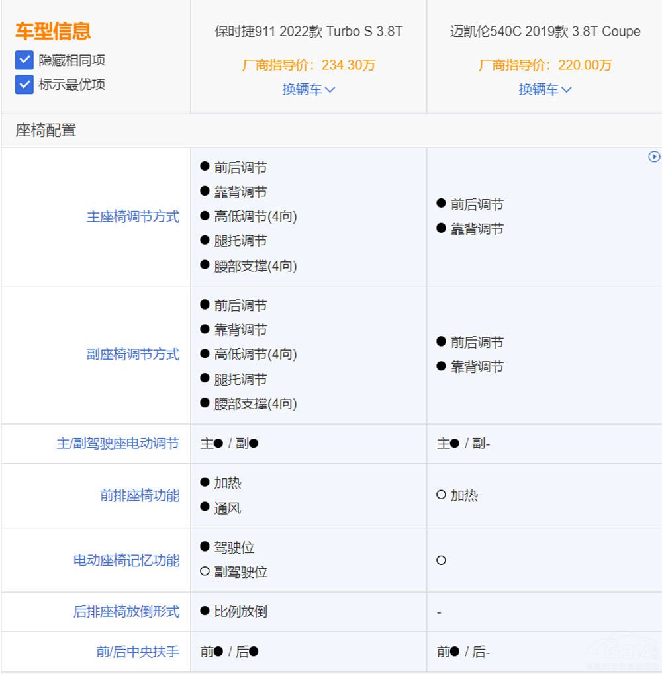Click the 车型信息 heading
Image resolution: width=662 pixels, height=674 pixels.
pyautogui.click(x=53, y=31)
